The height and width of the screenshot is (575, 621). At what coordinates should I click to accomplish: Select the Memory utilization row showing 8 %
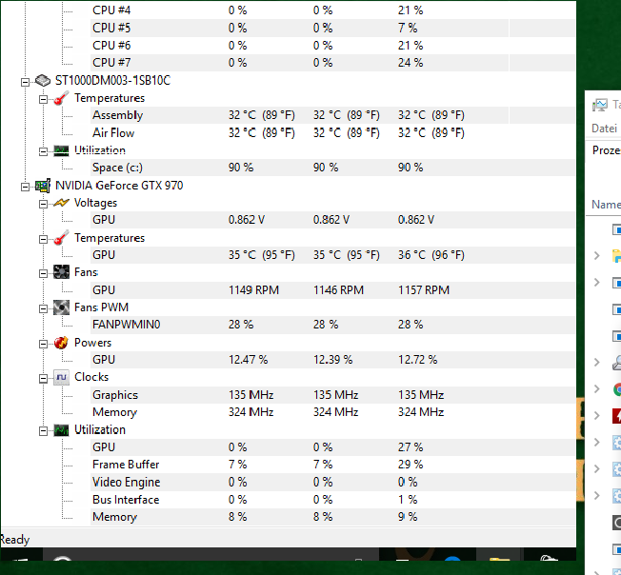(332, 517)
